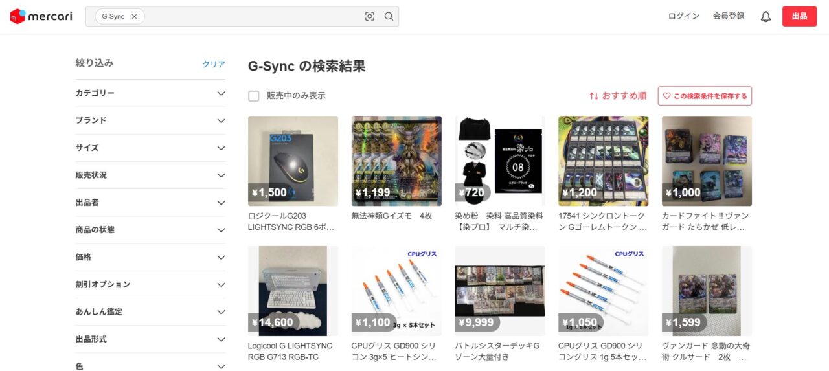The image size is (829, 371).
Task: Click この検索条件を保存する button
Action: (x=705, y=96)
